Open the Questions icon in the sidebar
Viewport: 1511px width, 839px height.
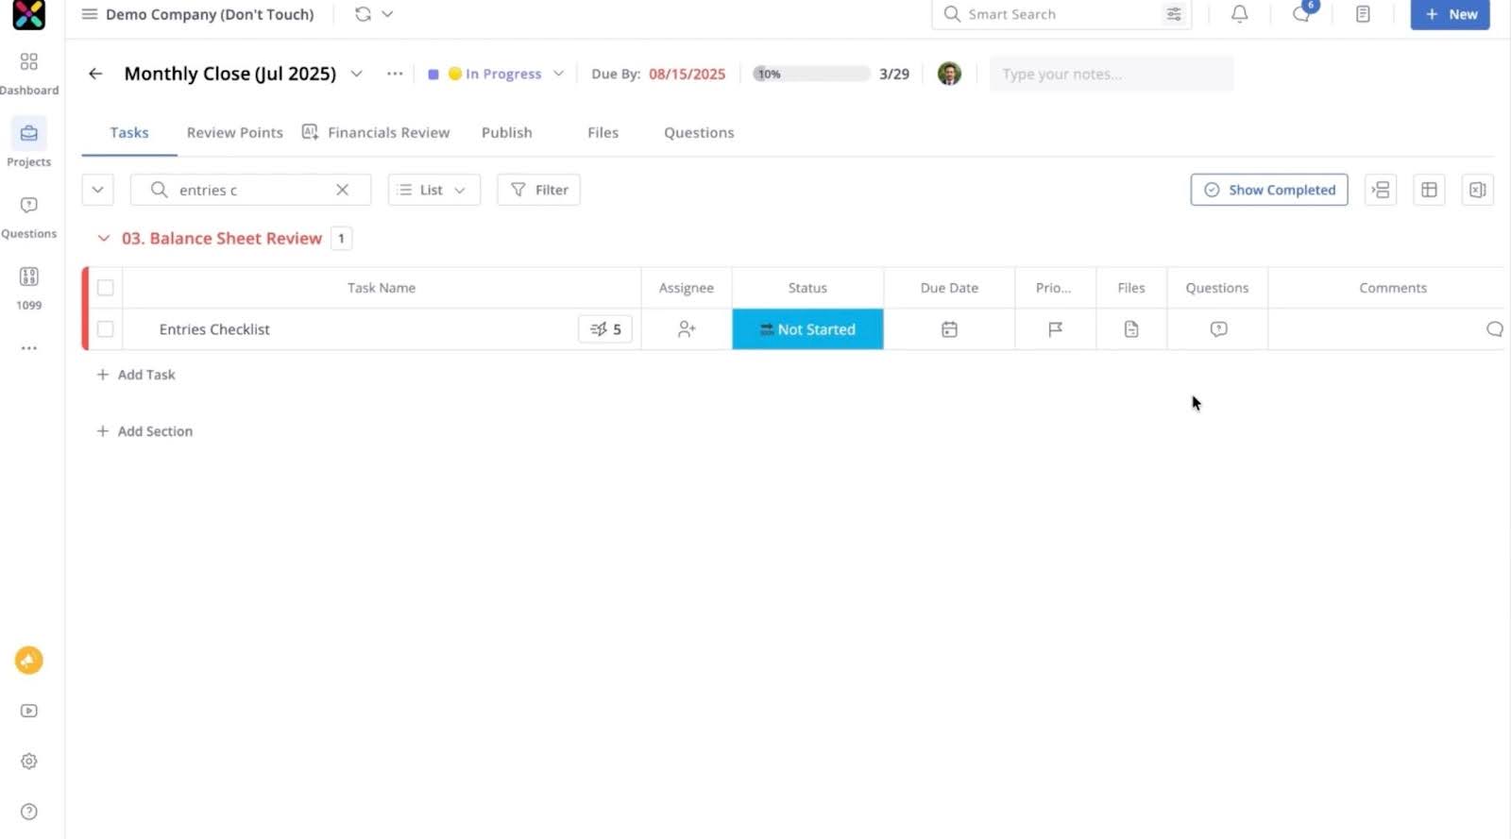click(x=29, y=206)
